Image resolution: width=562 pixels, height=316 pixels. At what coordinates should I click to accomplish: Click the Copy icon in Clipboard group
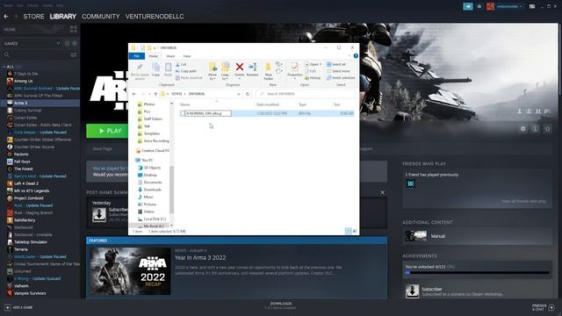pos(155,68)
